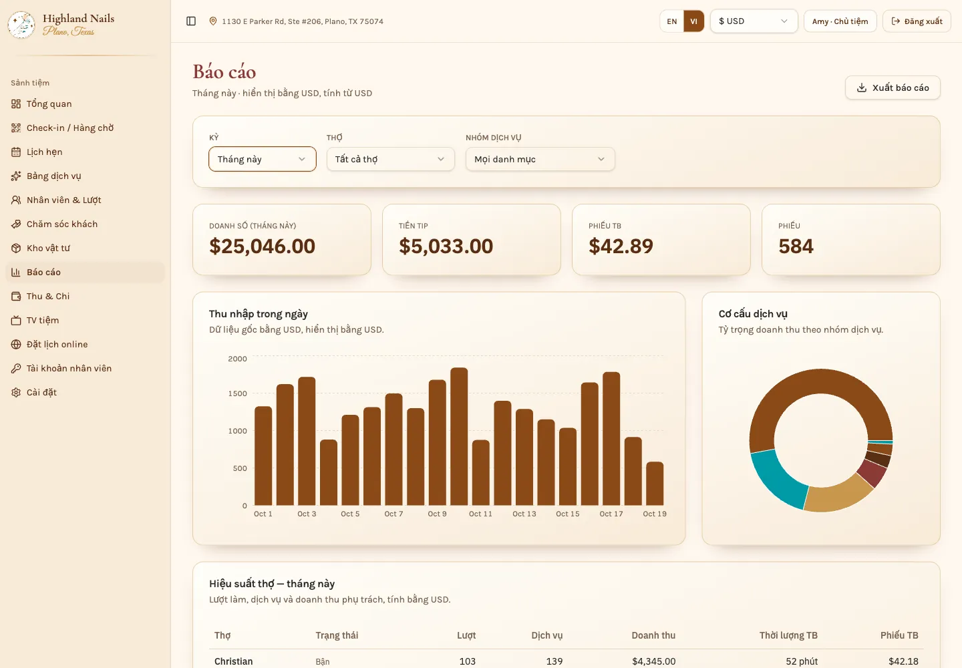This screenshot has height=668, width=962.
Task: Click the 1130 E Parker Rd address text
Action: coord(303,21)
